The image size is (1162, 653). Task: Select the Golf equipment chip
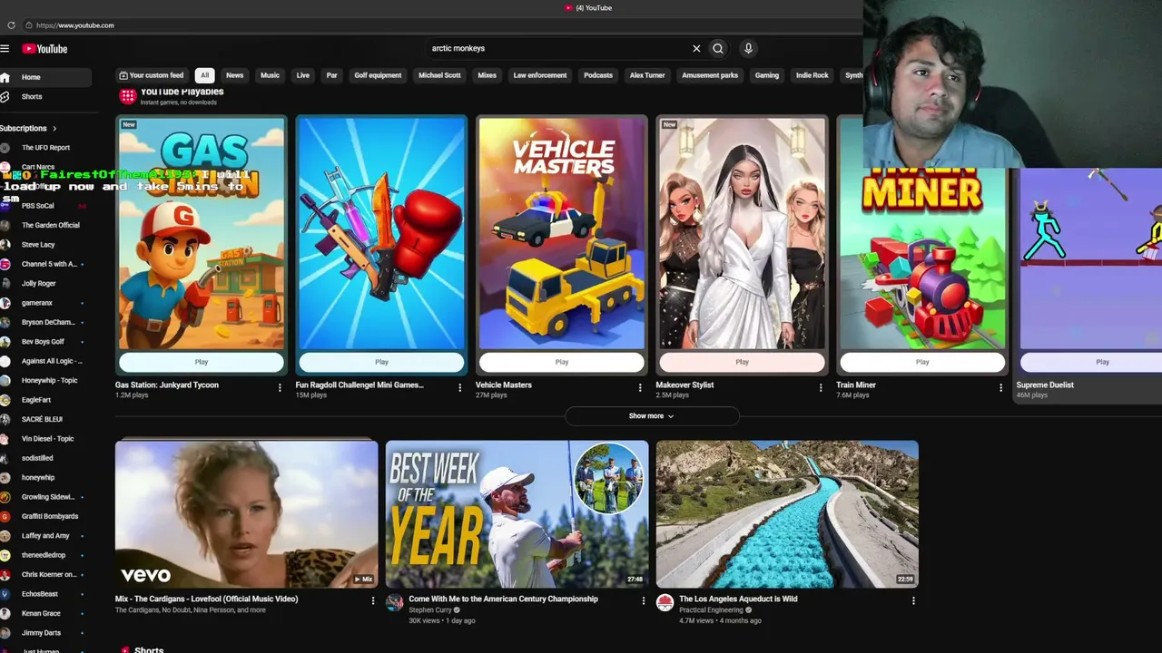pos(378,75)
